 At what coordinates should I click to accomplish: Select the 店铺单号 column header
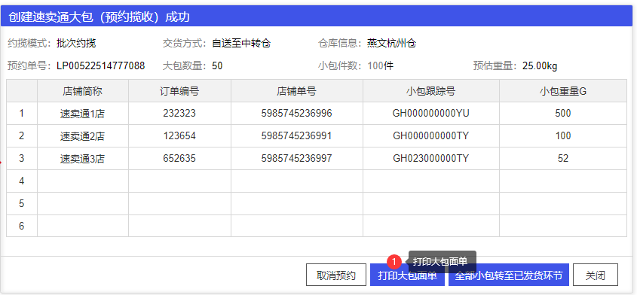click(x=296, y=91)
